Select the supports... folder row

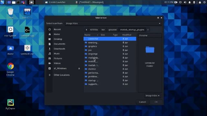110,84
